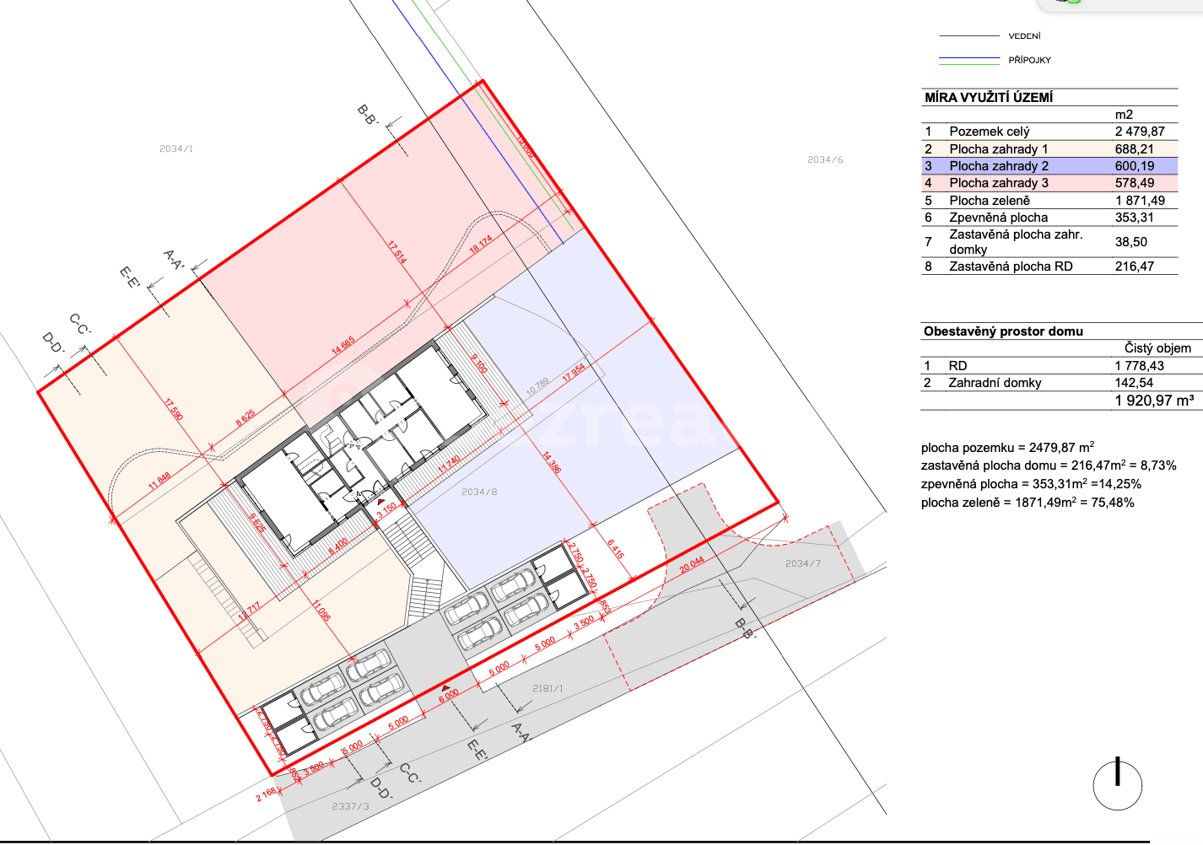The image size is (1203, 845).
Task: Select the MÍRA VYUŽITÍ ÚZEMÍ table heading
Action: pos(989,98)
